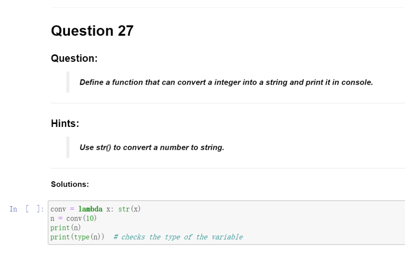Select the cell via its "In [ ]:" prompt
This screenshot has height=255, width=405.
[26, 209]
